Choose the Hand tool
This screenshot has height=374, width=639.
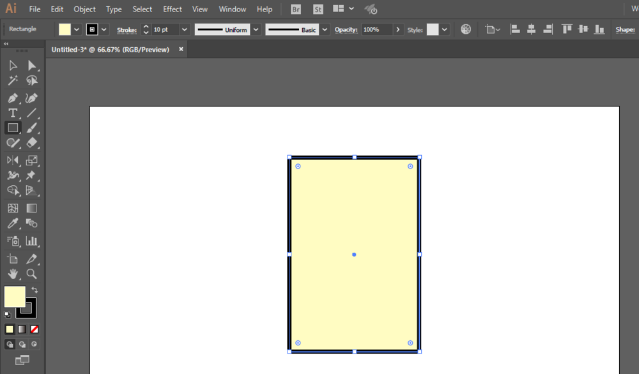tap(13, 274)
